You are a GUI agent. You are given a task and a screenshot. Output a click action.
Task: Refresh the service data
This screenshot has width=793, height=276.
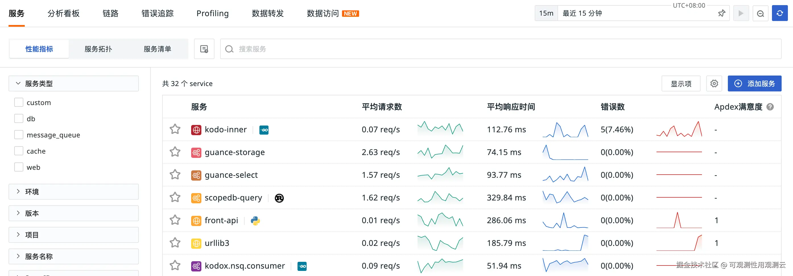pos(780,13)
